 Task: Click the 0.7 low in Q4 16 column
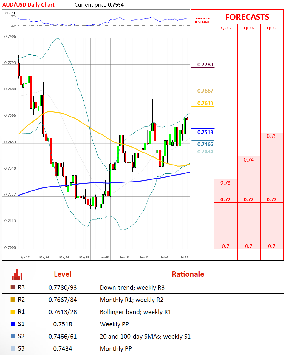tap(248, 246)
